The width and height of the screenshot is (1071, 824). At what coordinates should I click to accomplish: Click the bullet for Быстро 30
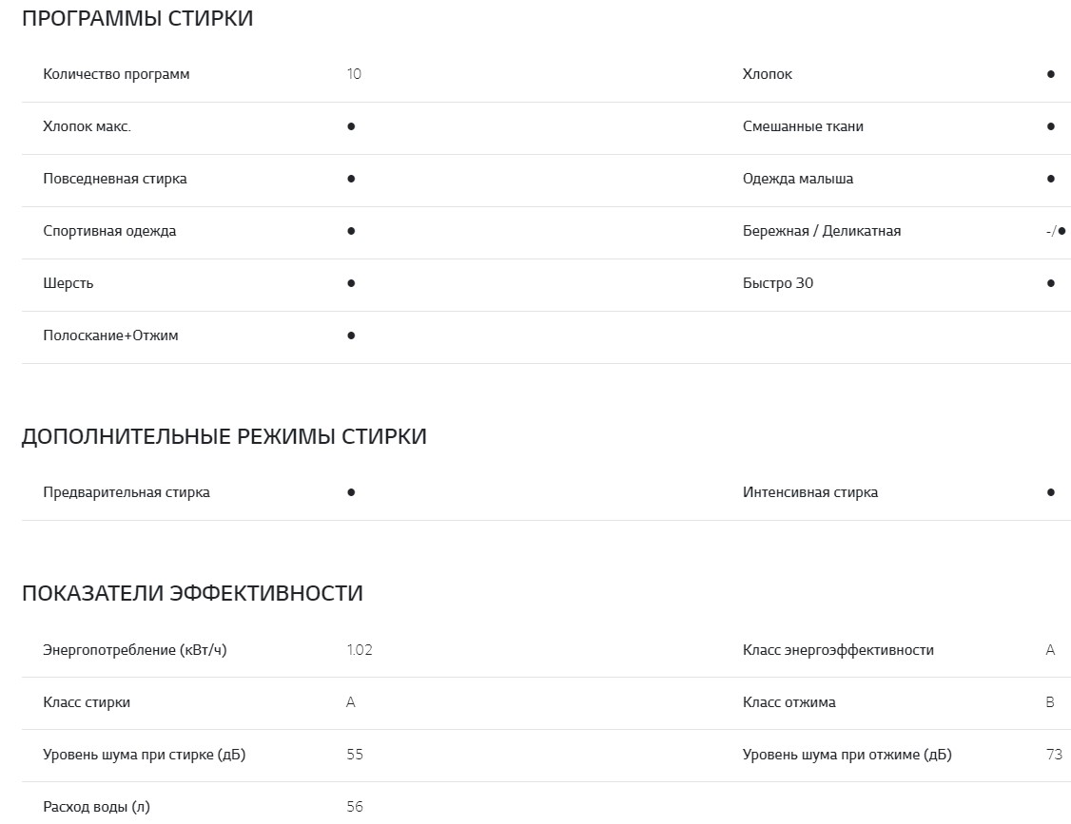point(1051,283)
